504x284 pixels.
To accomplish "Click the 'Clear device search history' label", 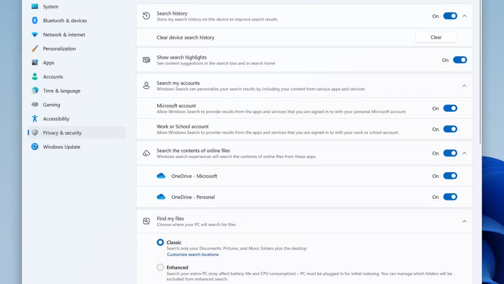I will [x=185, y=37].
